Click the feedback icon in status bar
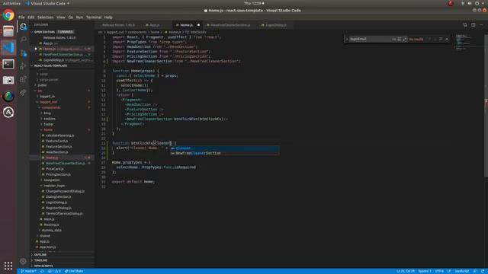The height and width of the screenshot is (274, 488). (475, 271)
